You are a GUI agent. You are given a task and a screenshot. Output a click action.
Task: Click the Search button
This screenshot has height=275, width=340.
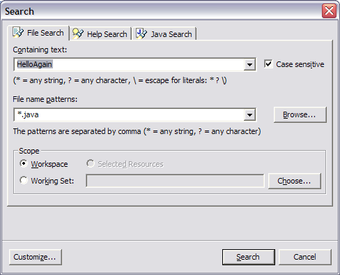[x=248, y=257]
